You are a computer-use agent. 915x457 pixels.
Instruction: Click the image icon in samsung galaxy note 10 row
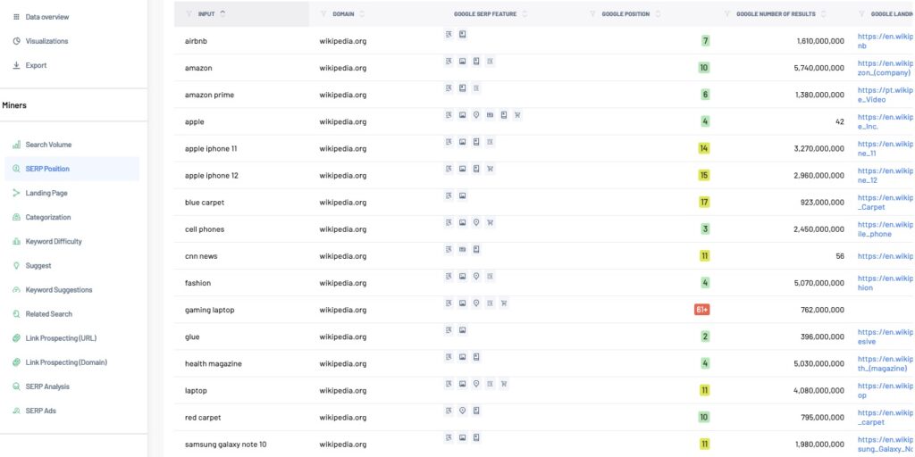pos(462,437)
